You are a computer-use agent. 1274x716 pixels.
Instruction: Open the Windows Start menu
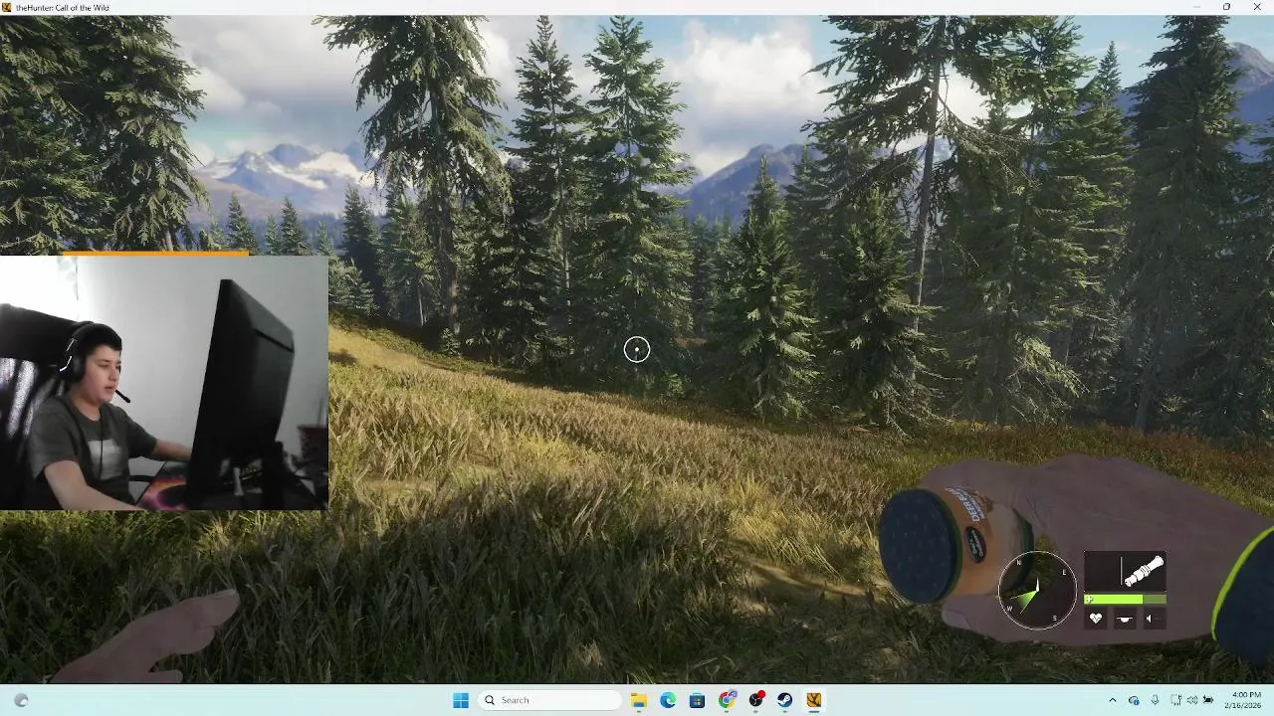click(461, 700)
